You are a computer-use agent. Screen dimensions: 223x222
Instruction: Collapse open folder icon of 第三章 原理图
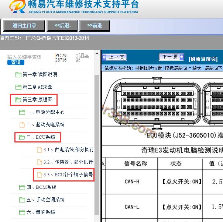coord(18,100)
